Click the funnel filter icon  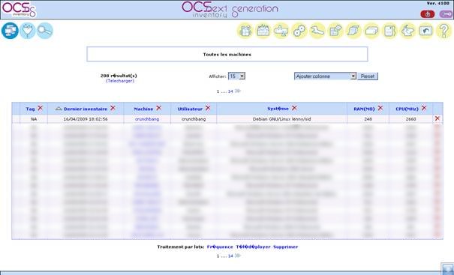point(28,31)
